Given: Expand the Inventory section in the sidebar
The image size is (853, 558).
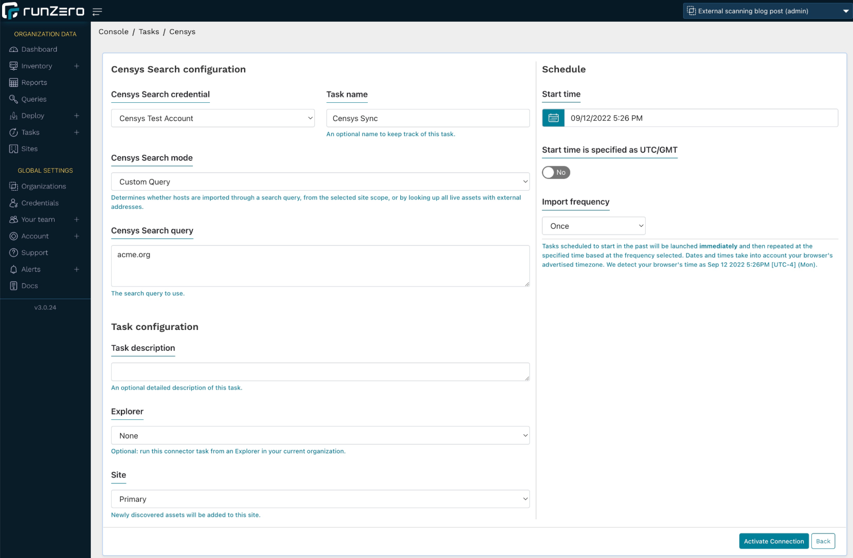Looking at the screenshot, I should 77,66.
